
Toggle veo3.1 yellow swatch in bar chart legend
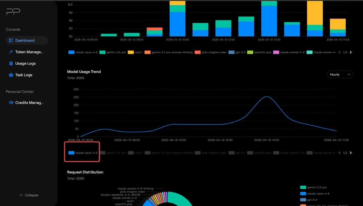[x=131, y=52]
